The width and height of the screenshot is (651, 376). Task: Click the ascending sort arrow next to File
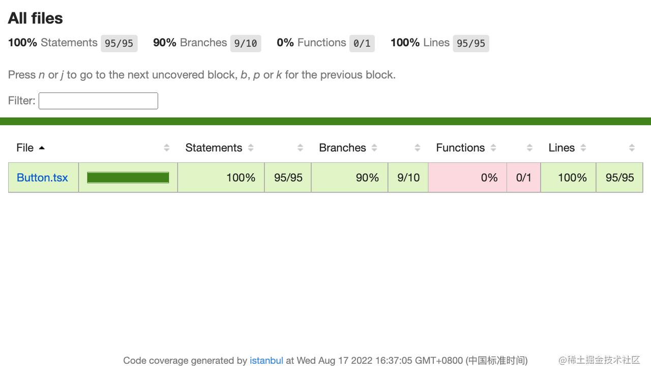[x=42, y=148]
